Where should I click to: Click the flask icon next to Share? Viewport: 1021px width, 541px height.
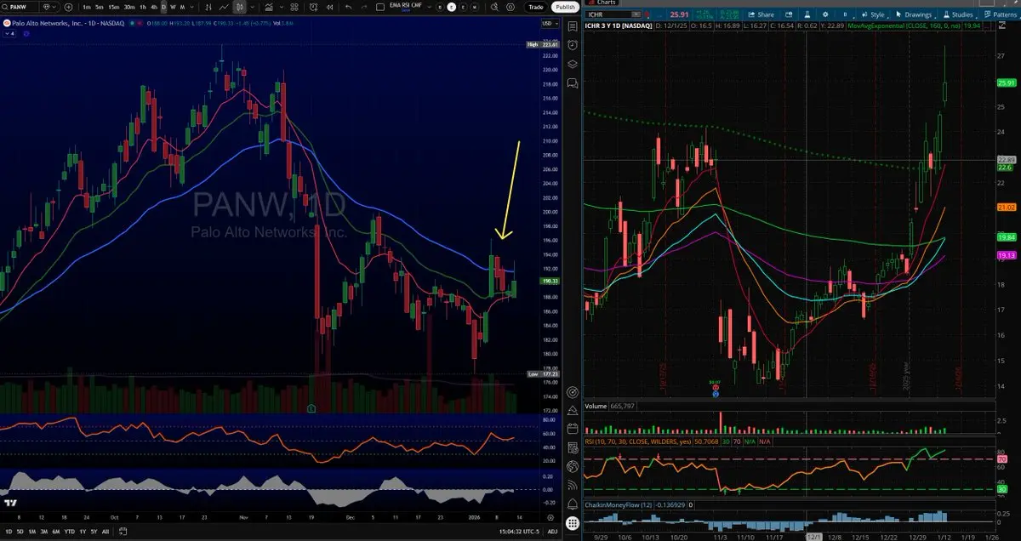pos(807,14)
